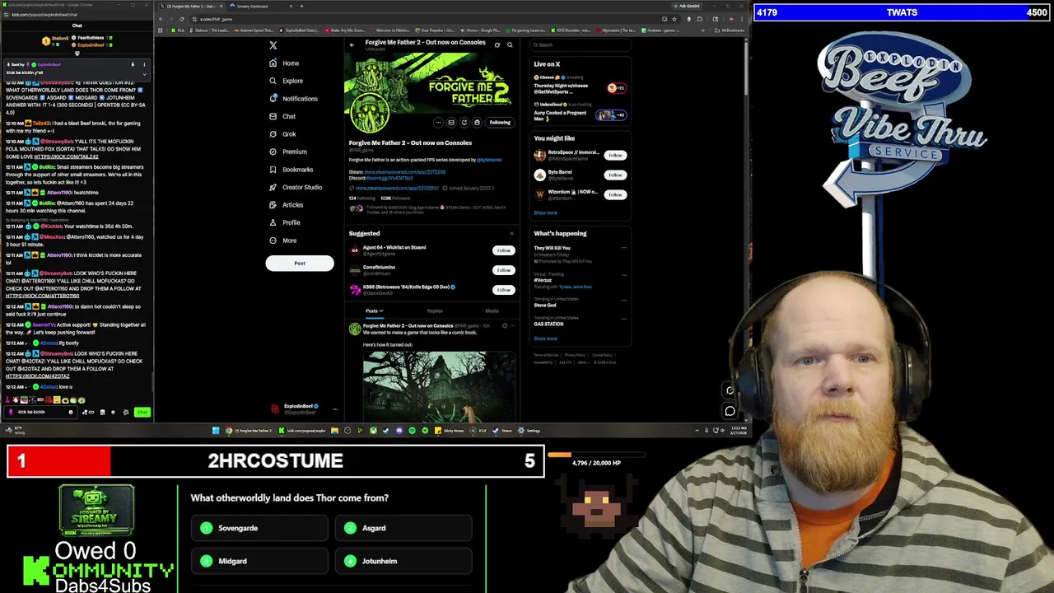Screen dimensions: 1054x593
Task: Select answer Midgard in trivia
Action: coord(259,561)
